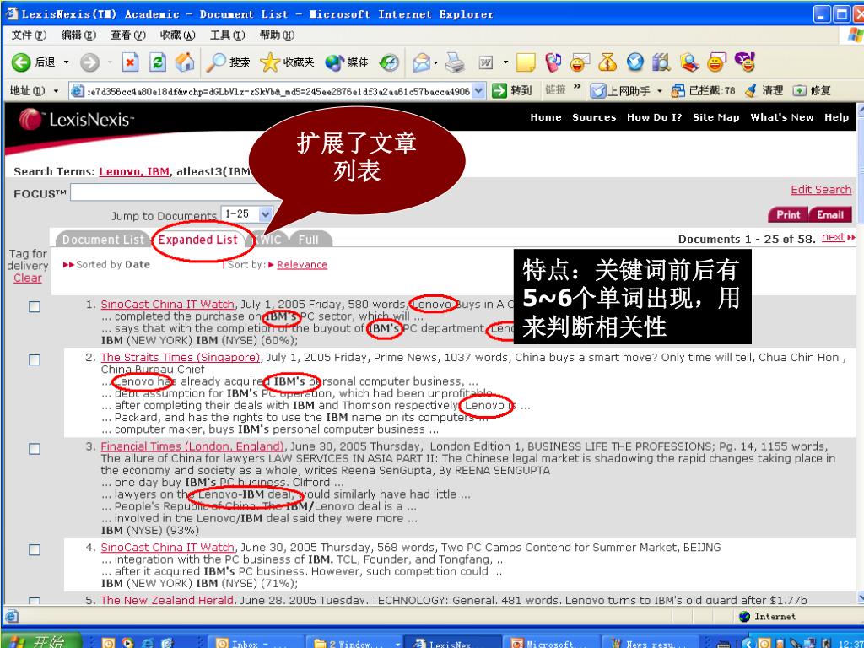Image resolution: width=864 pixels, height=648 pixels.
Task: Open the 工具(T) menu
Action: click(227, 35)
